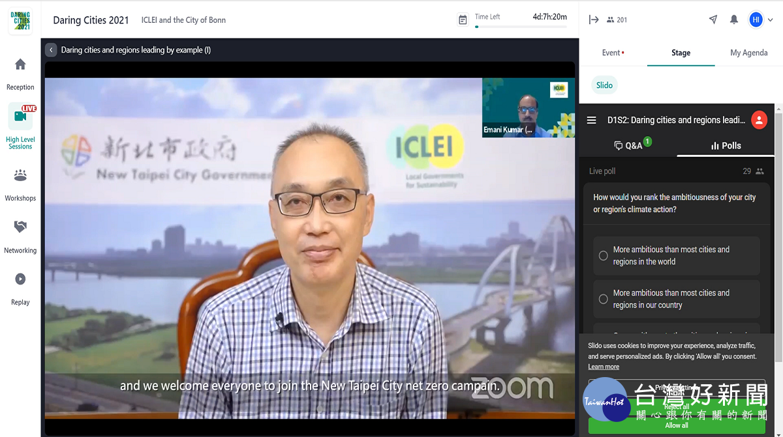Select 'More ambitious than most cities in the world'

coord(677,255)
